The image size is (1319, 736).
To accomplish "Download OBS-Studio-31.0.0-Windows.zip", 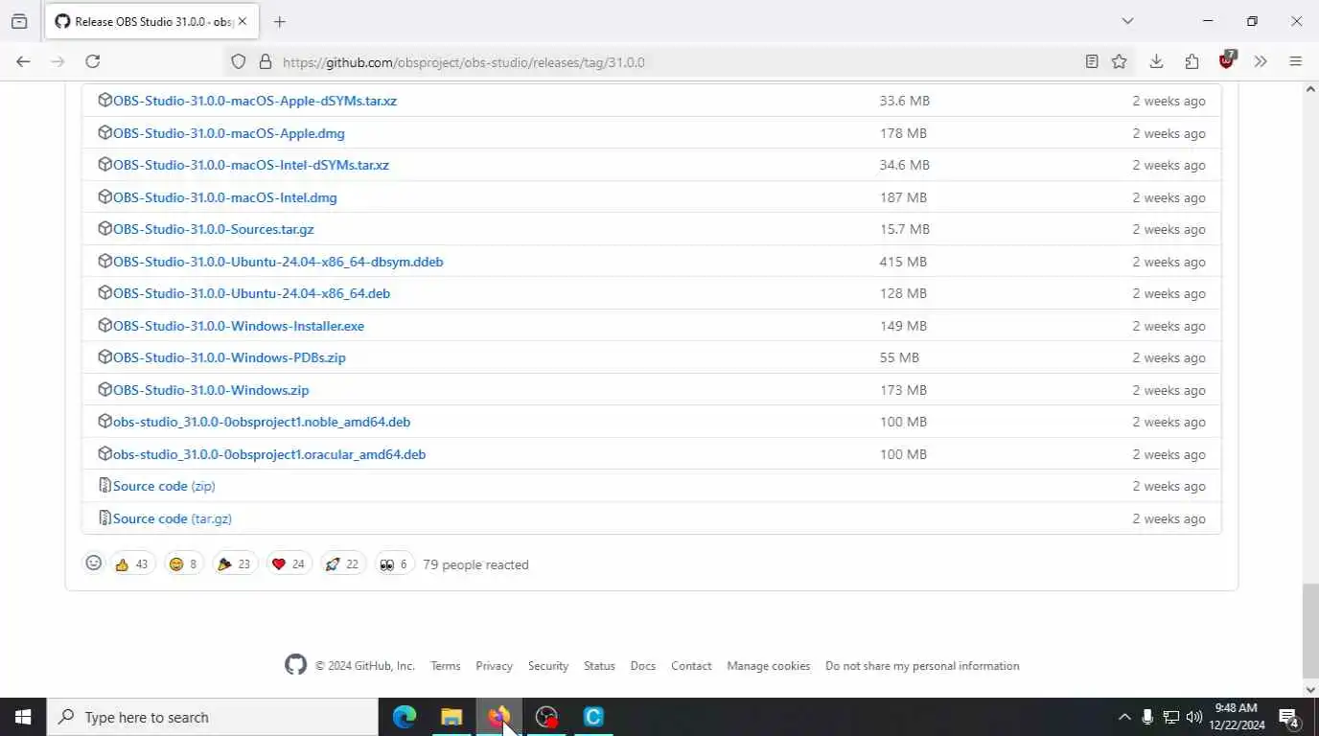I will (x=211, y=390).
